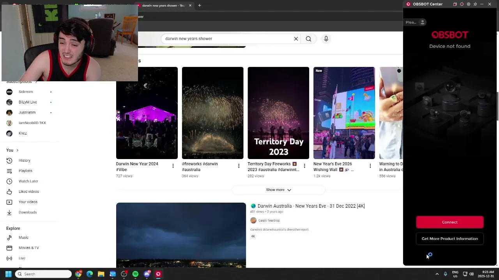Click the red Connect button
Viewport: 499px width, 280px height.
click(x=449, y=222)
